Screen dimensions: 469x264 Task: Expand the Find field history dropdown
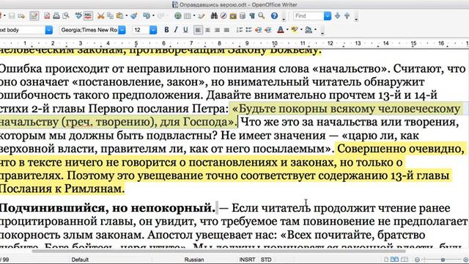point(328,16)
